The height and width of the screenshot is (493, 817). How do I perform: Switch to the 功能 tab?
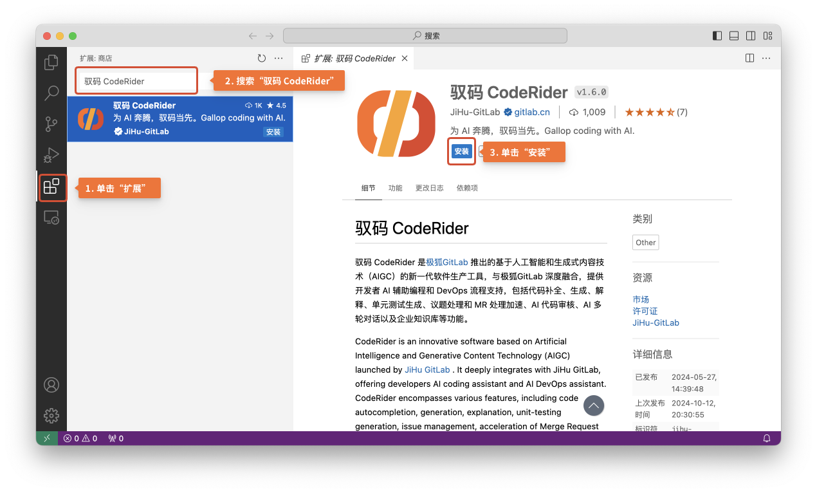coord(395,188)
